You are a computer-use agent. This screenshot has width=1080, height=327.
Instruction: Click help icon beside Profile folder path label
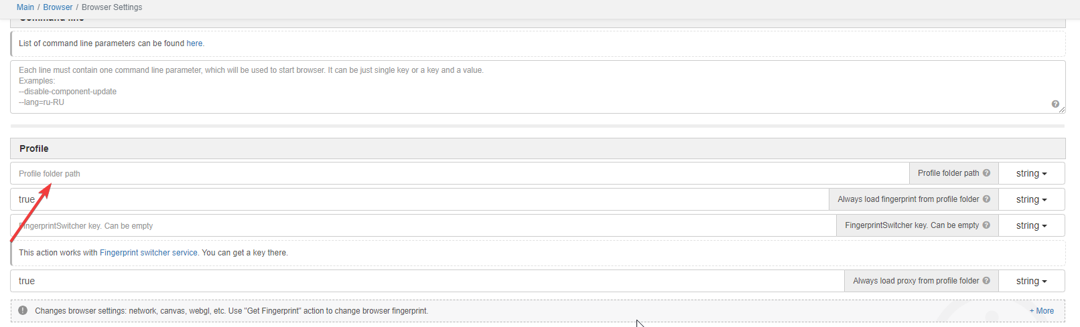point(986,173)
